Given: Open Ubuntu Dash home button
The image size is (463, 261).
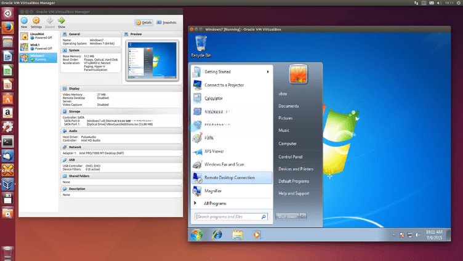Looking at the screenshot, I should (7, 14).
